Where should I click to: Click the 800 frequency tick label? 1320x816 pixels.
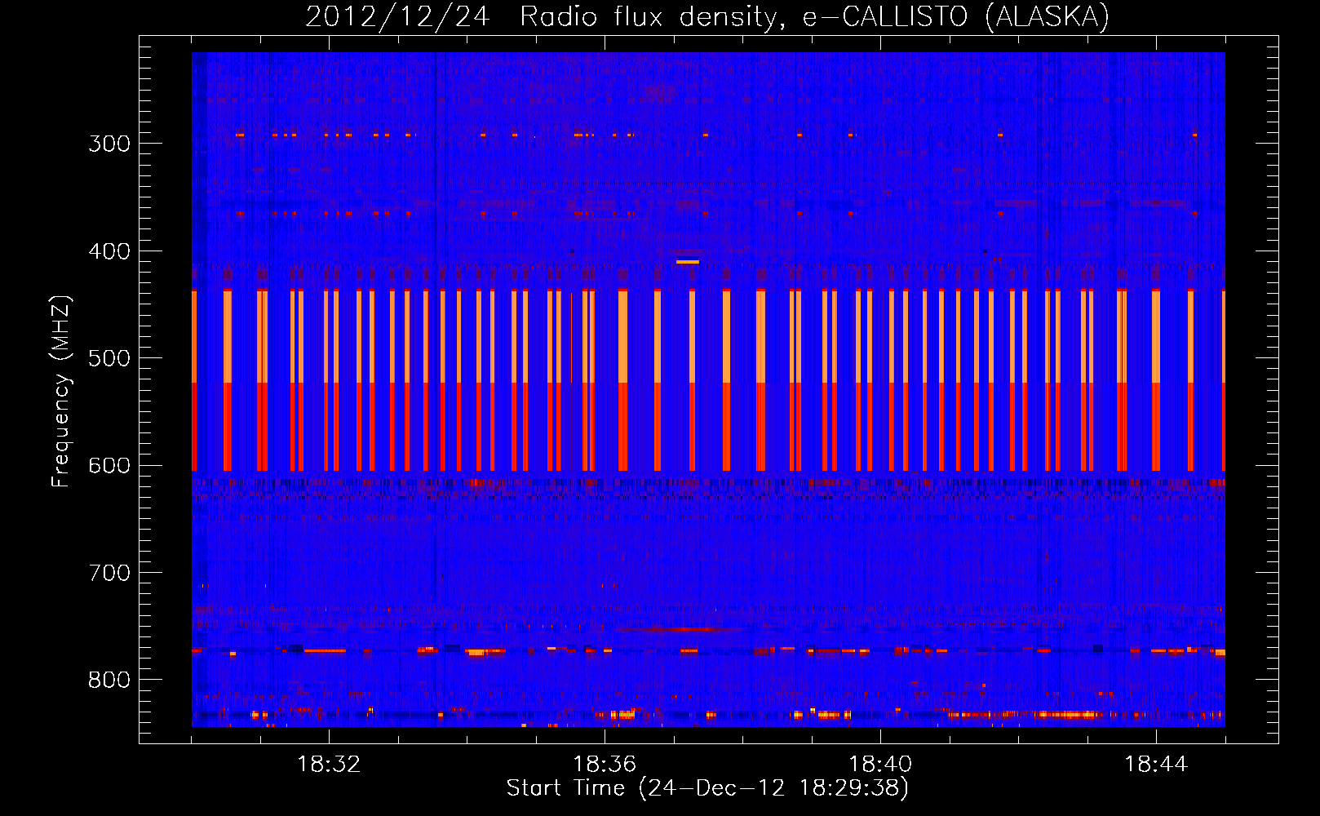pos(109,681)
